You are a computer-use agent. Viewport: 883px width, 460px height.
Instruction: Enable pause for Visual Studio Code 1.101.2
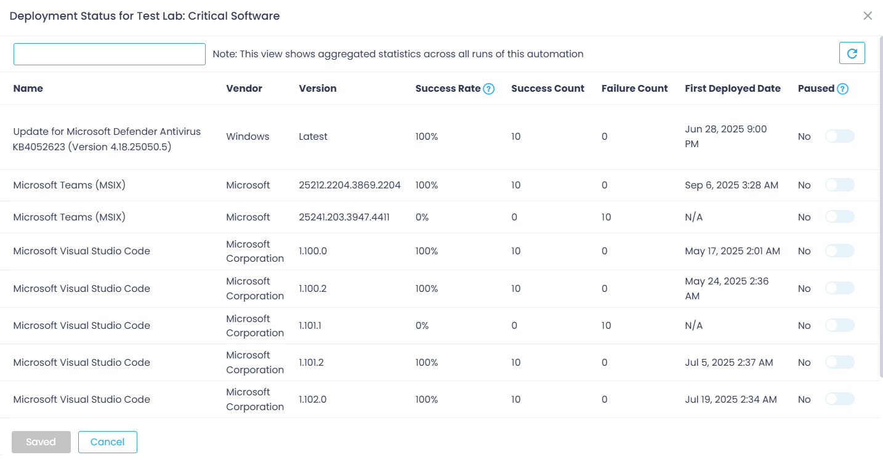click(839, 362)
